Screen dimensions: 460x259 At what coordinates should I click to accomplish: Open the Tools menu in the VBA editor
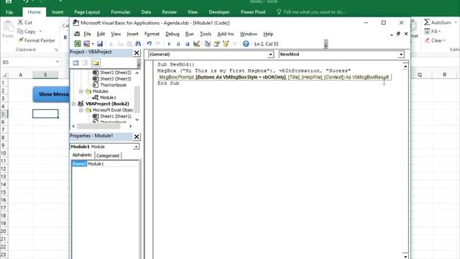pyautogui.click(x=206, y=34)
